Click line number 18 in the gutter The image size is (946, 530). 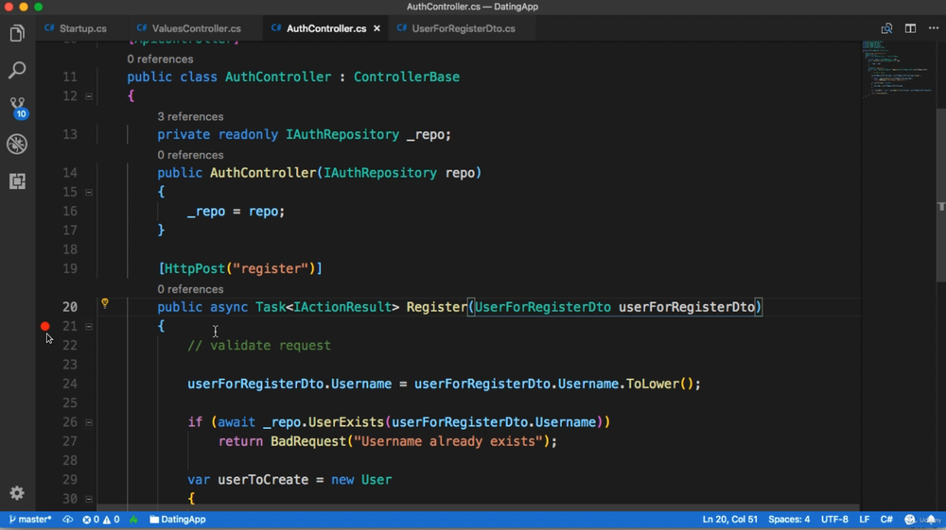pos(70,249)
